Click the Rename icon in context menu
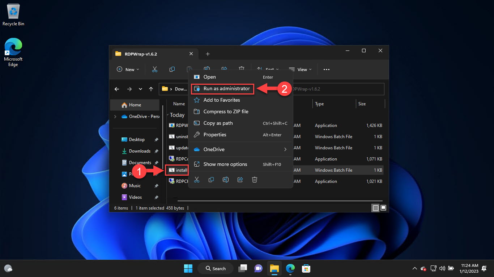This screenshot has width=494, height=277. click(226, 180)
